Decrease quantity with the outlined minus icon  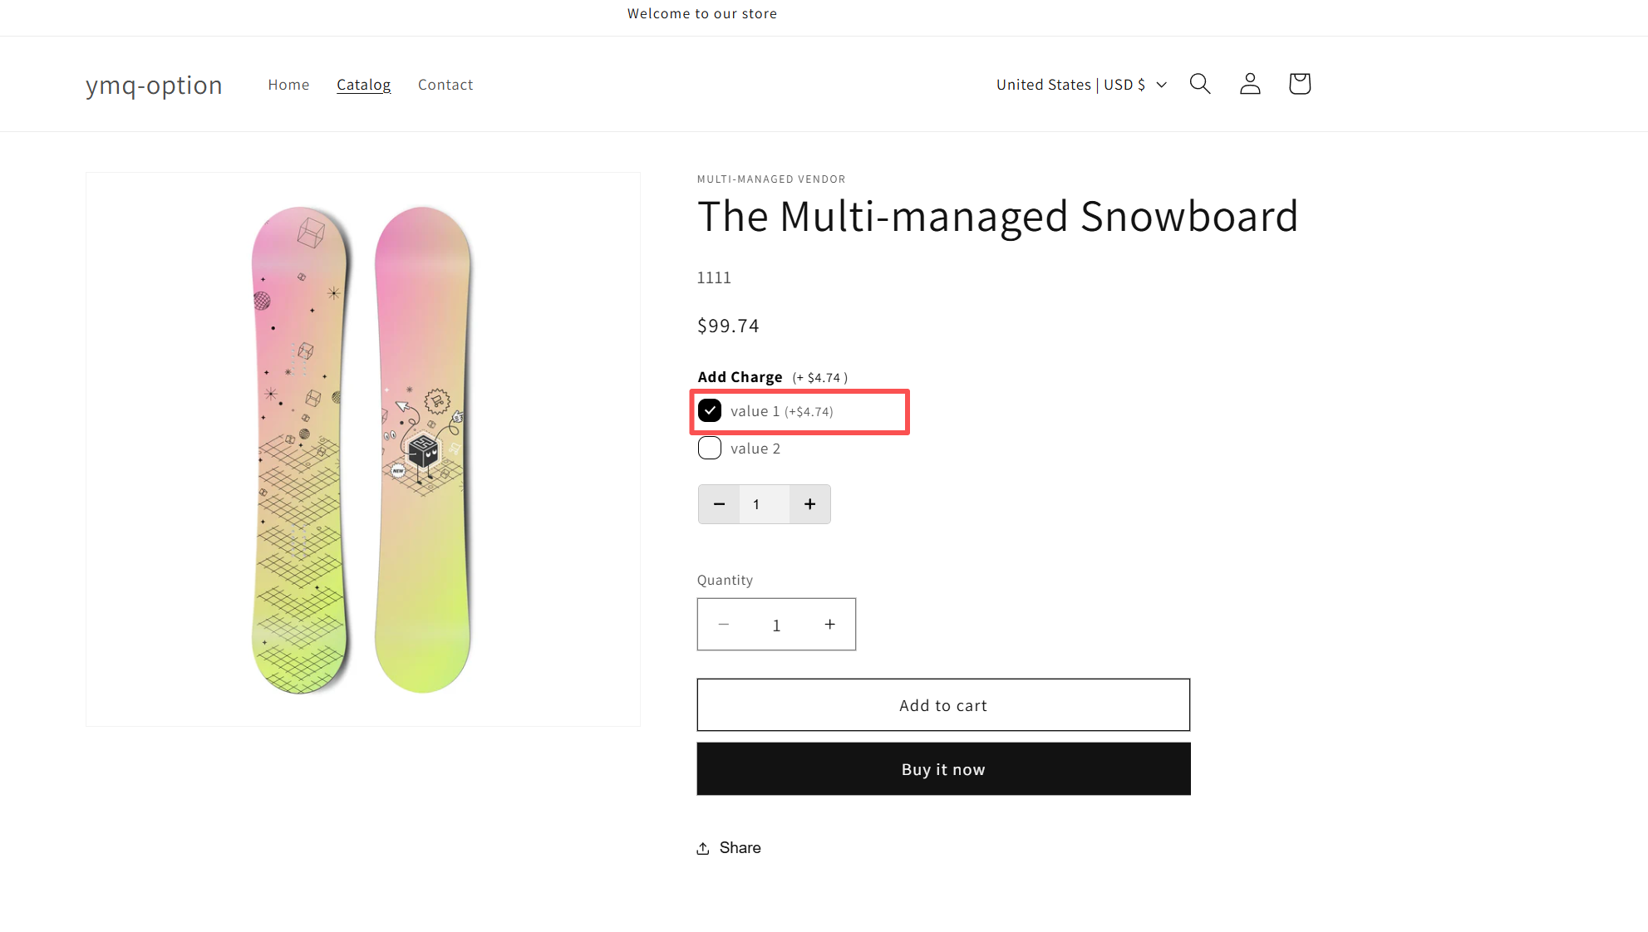(724, 625)
